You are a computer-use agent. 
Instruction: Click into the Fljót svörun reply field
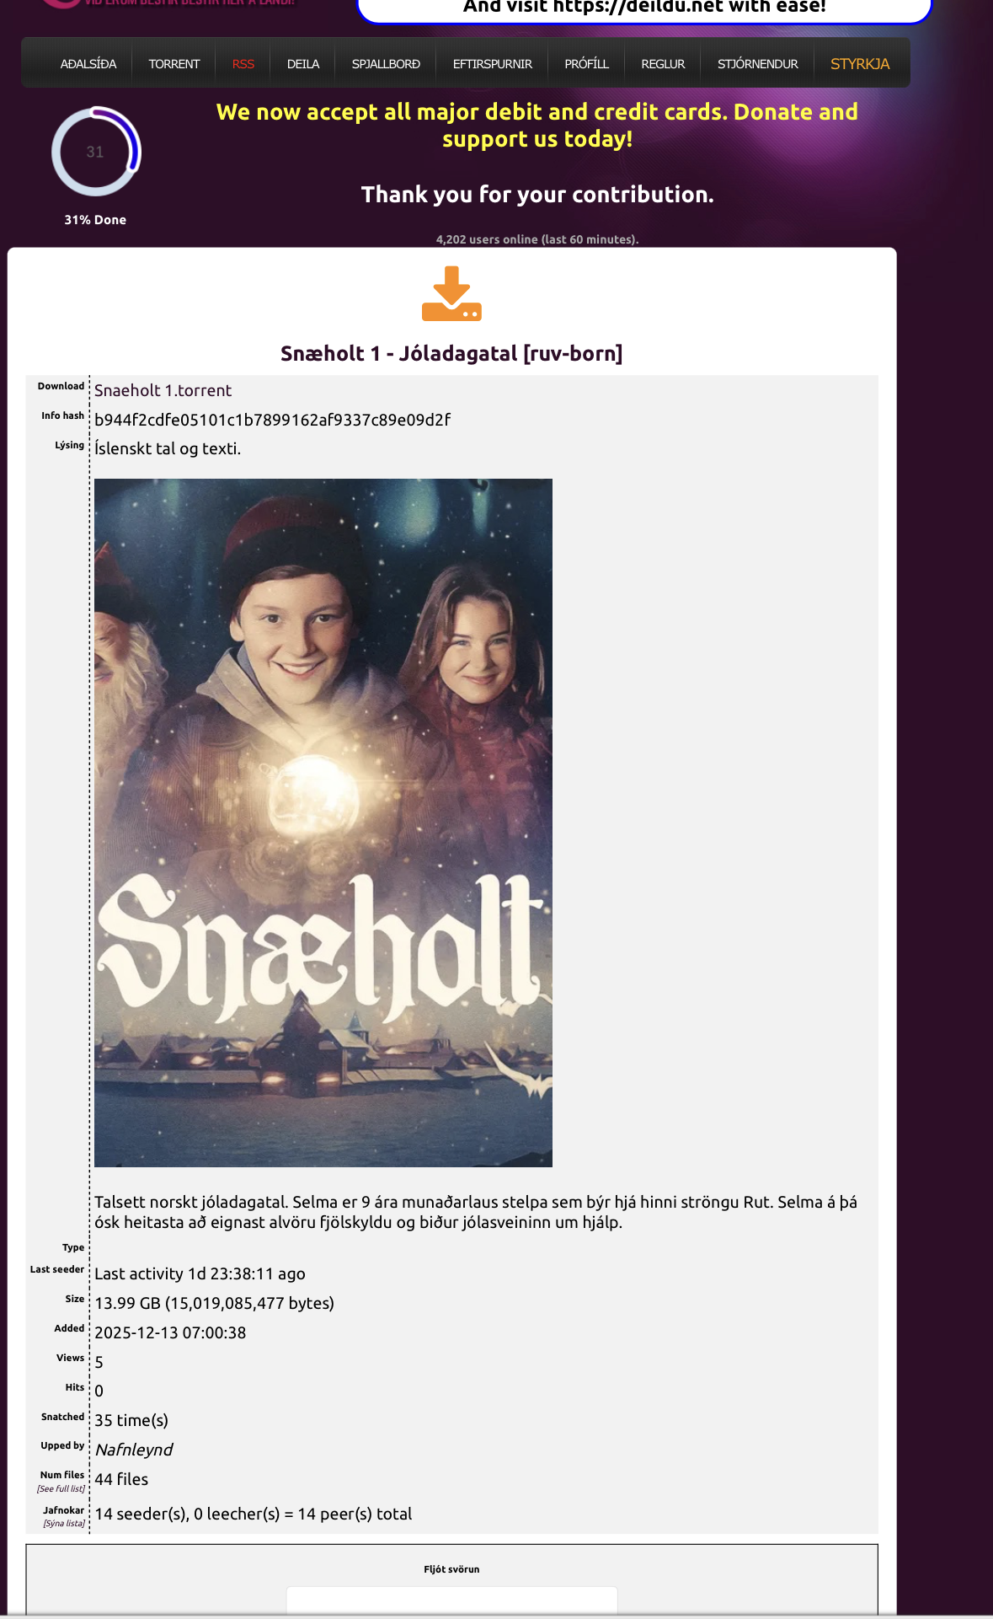click(x=452, y=1600)
